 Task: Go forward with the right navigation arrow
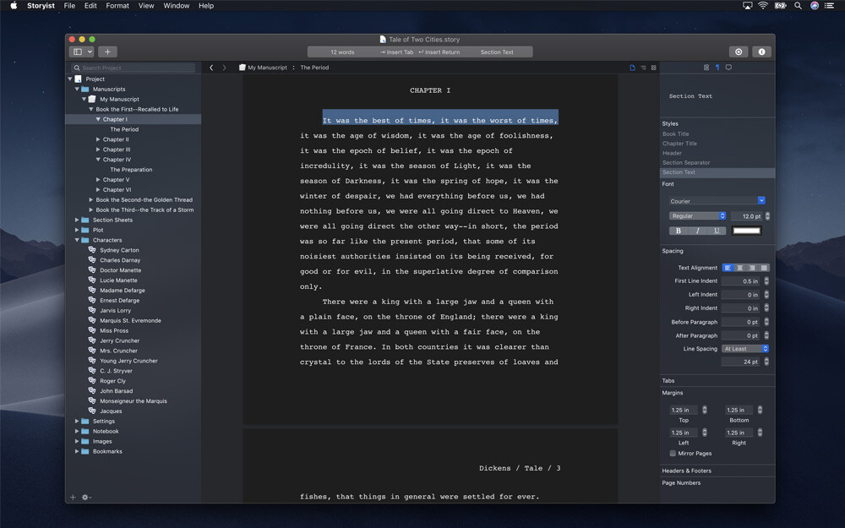224,68
